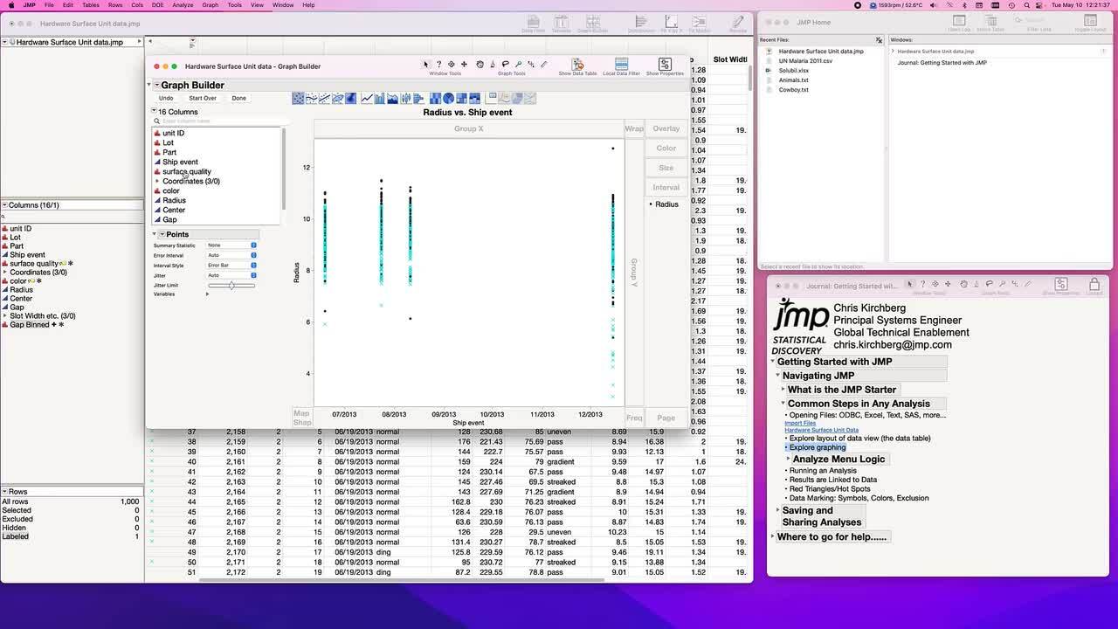Select the pie chart element icon
The image size is (1118, 629).
[449, 98]
